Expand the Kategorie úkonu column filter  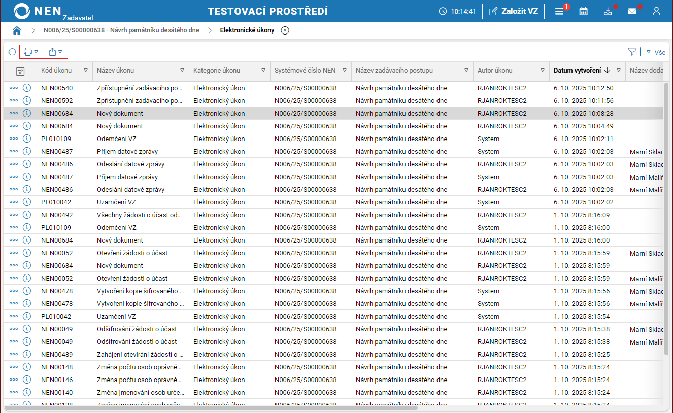tap(263, 71)
